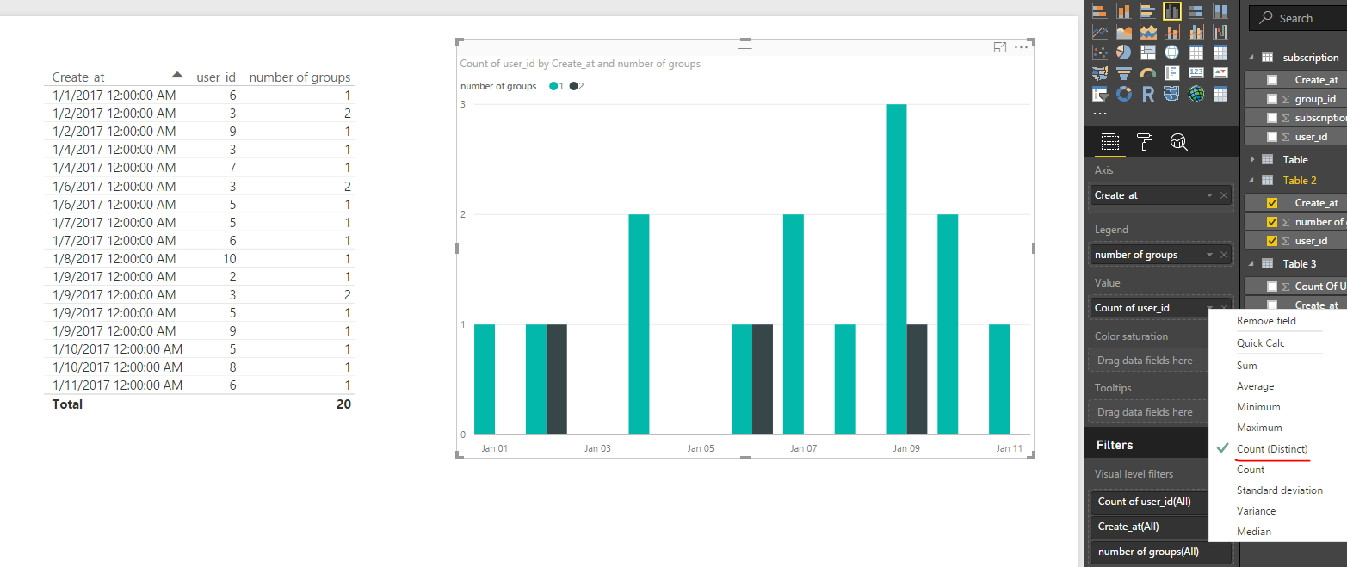The image size is (1347, 567).
Task: Select the map globe visual
Action: click(x=1171, y=52)
